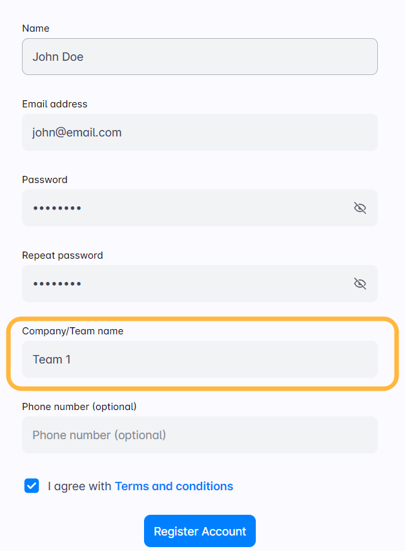Click the "Phone number (optional)" label above field
405x551 pixels.
tap(79, 407)
